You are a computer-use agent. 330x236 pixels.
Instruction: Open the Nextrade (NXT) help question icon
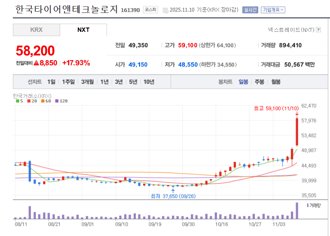click(319, 30)
